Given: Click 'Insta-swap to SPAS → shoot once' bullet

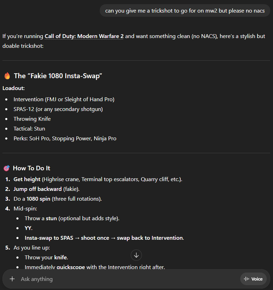Looking at the screenshot, I should 105,238.
